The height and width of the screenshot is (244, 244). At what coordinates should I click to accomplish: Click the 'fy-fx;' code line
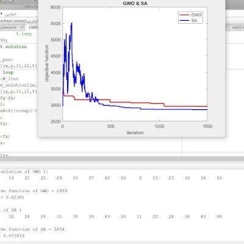8,98
